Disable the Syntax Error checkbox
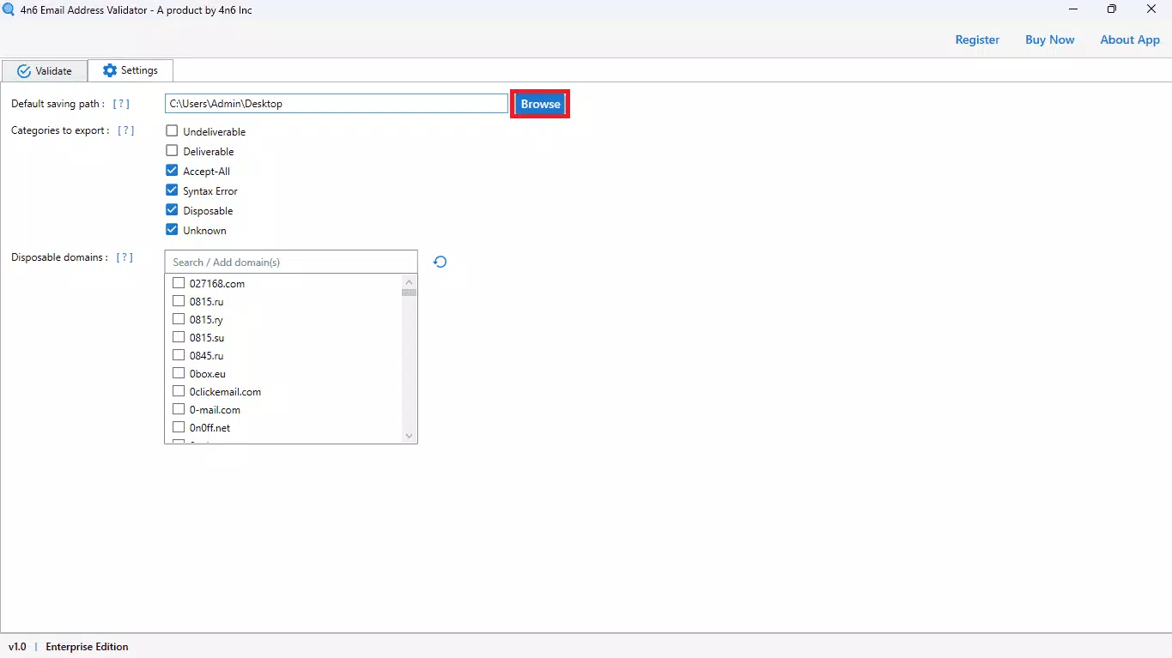 coord(172,190)
